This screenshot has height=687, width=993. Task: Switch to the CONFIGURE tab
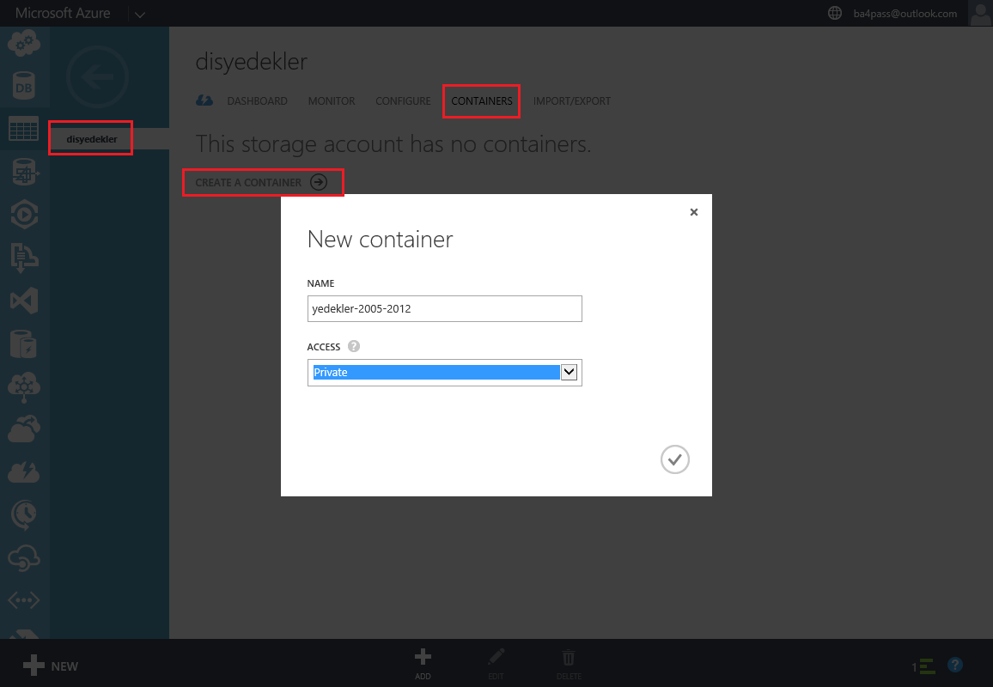click(x=403, y=101)
